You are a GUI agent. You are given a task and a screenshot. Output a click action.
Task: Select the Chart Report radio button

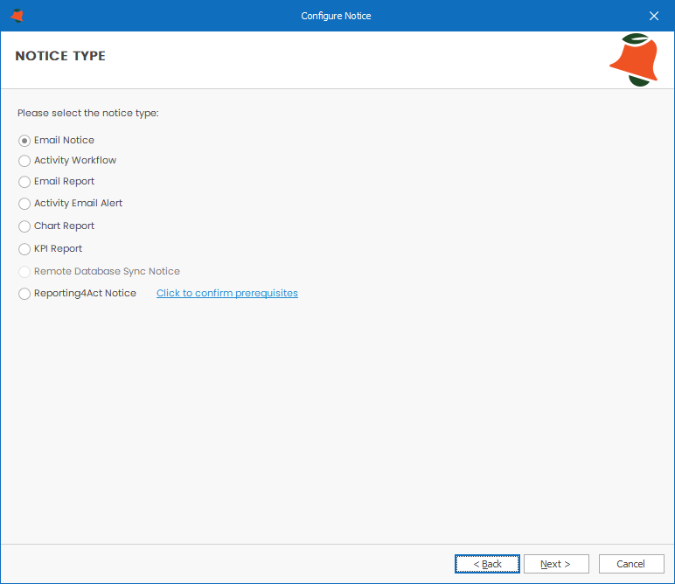[24, 226]
